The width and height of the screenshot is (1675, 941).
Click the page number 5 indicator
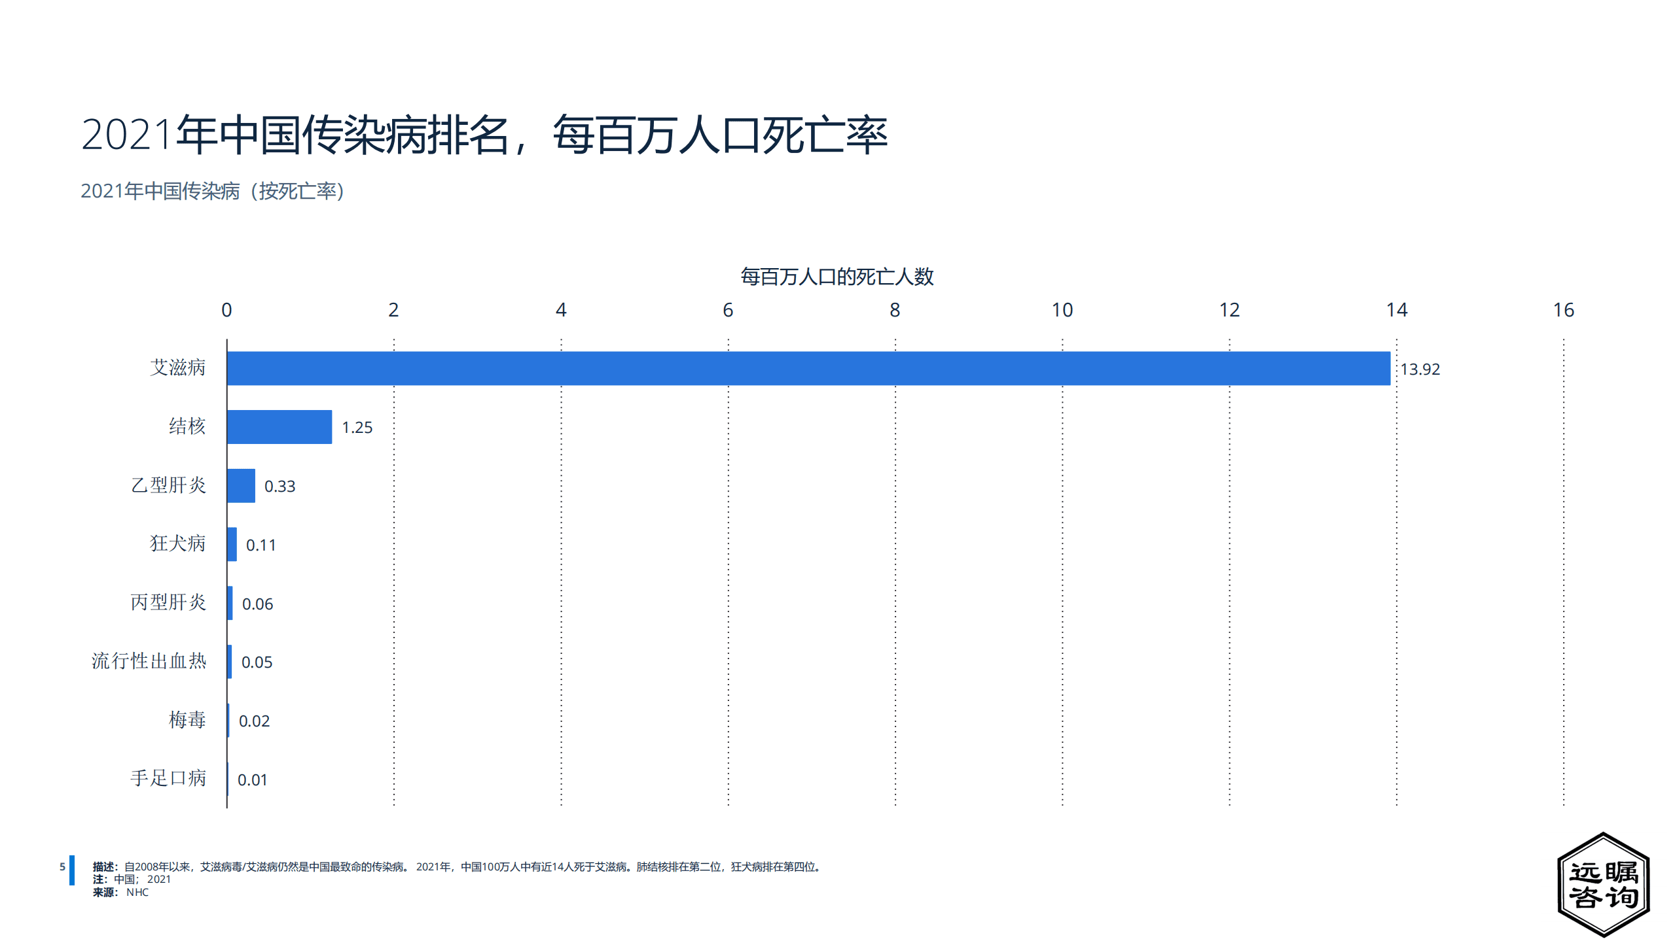click(x=63, y=866)
